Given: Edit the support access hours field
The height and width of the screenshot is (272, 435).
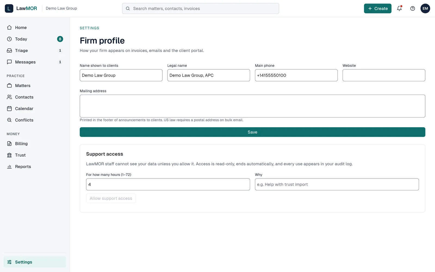Looking at the screenshot, I should 168,184.
